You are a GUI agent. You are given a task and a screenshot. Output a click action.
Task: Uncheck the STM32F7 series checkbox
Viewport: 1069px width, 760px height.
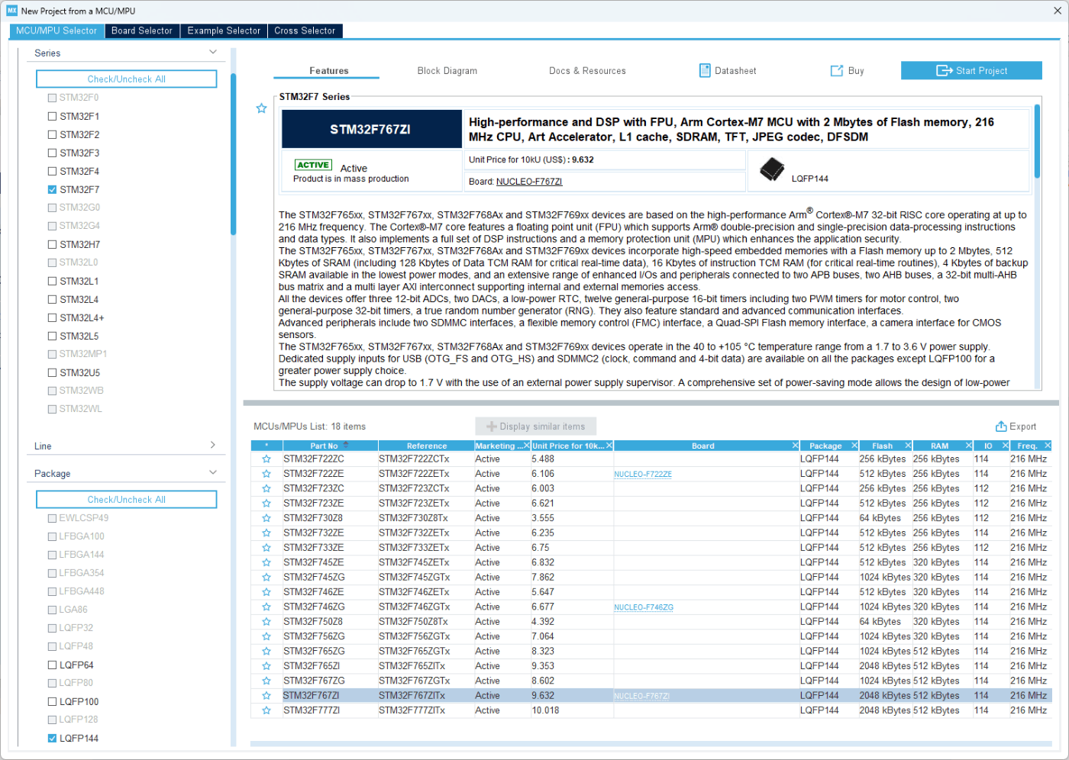(52, 189)
